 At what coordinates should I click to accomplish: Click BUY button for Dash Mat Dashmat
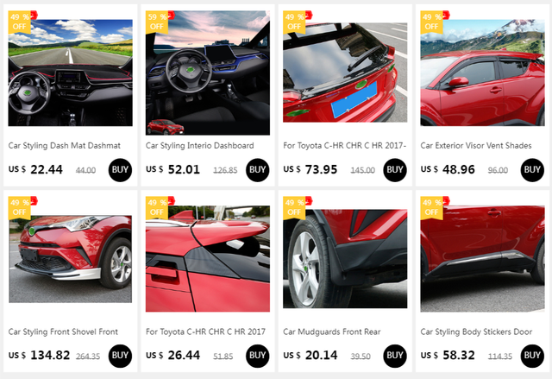[120, 170]
